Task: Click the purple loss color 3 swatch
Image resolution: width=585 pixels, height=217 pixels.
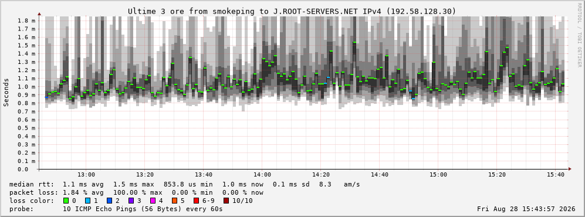Action: (131, 201)
